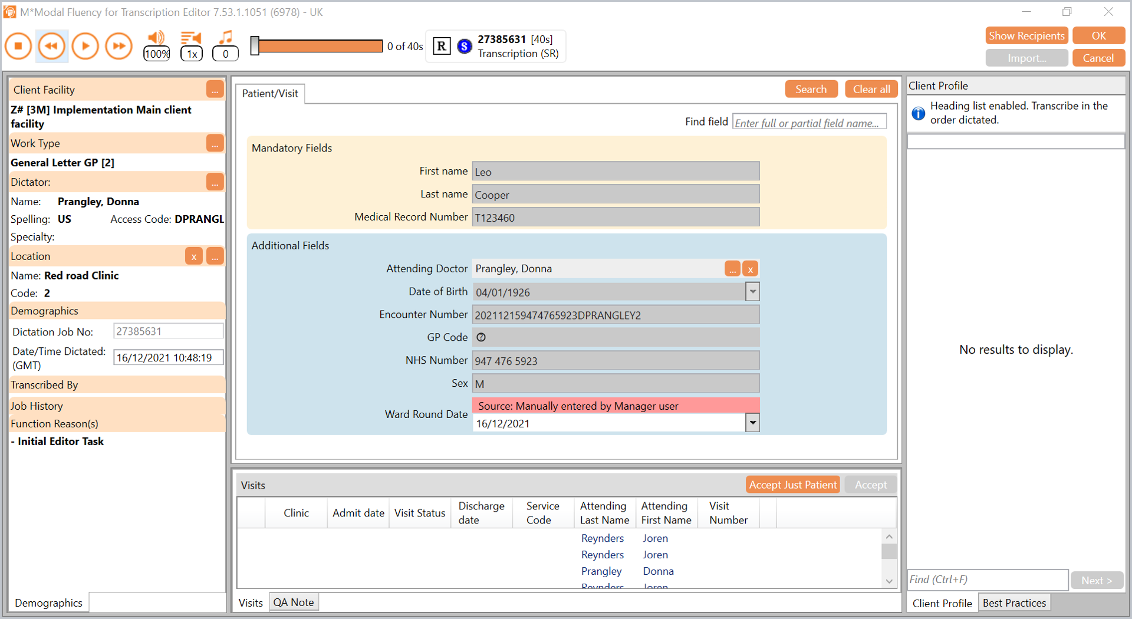Image resolution: width=1132 pixels, height=619 pixels.
Task: Clear the Location with x button
Action: 194,256
